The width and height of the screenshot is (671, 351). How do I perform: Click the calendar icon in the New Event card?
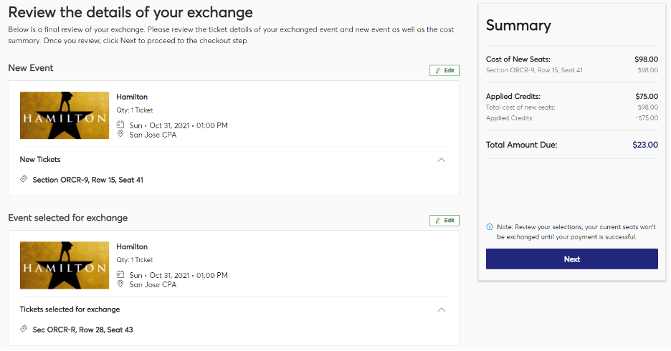click(120, 125)
